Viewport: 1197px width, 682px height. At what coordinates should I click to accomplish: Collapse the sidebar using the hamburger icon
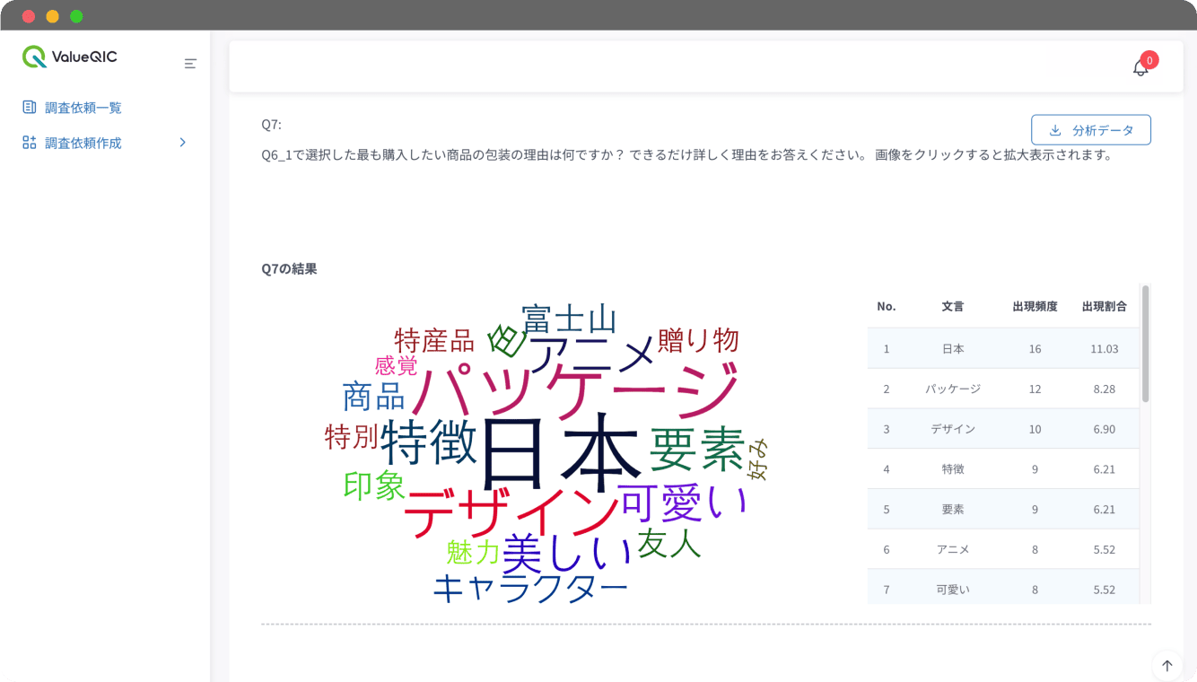tap(189, 64)
